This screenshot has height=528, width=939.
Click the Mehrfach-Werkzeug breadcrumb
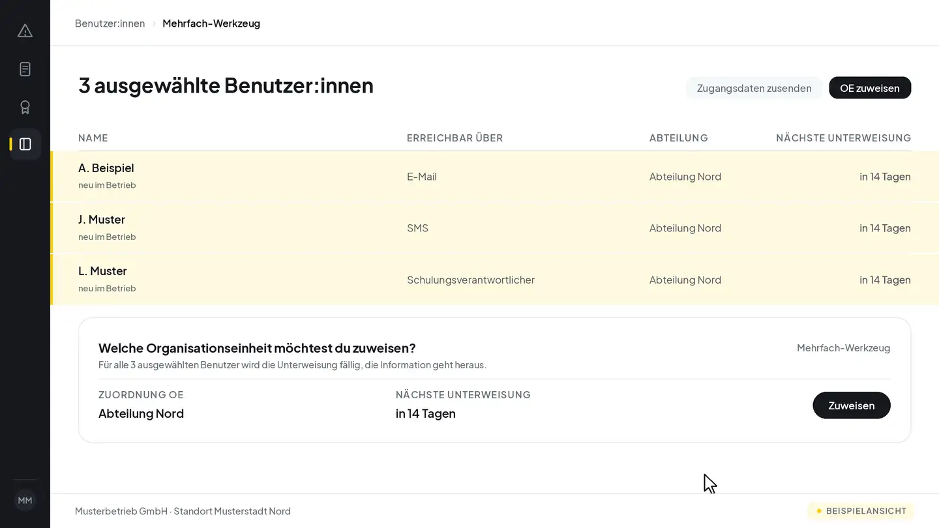[x=211, y=23]
